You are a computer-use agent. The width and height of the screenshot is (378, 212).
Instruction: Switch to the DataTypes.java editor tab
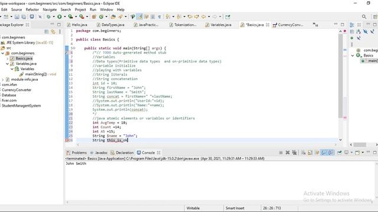(110, 25)
